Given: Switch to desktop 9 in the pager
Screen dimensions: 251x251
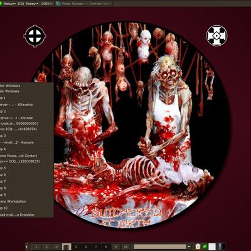Looking at the screenshot, I should pos(115,247).
